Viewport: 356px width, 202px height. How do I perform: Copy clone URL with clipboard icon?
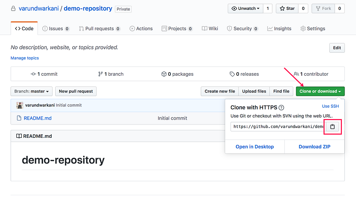(x=332, y=127)
